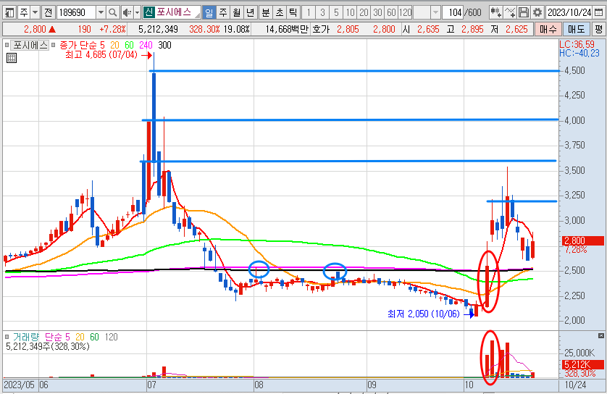Save chart with the floppy disk icon

(x=524, y=12)
